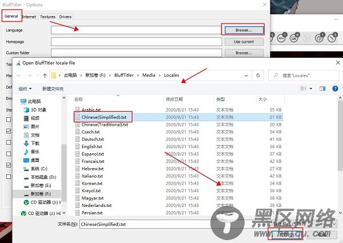The image size is (343, 243).
Task: Click the Homepage input field
Action: pyautogui.click(x=136, y=42)
